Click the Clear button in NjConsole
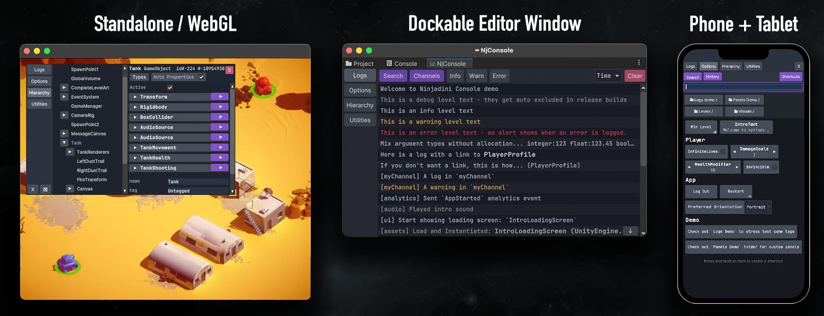 click(x=635, y=75)
